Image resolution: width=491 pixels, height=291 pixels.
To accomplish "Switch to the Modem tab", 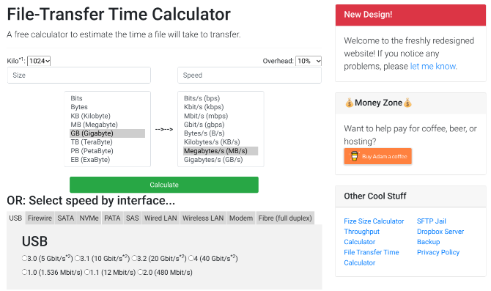I will click(241, 218).
